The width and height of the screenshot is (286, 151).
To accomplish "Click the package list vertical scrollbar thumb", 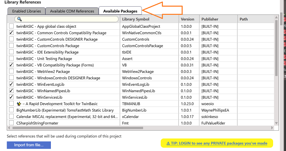I will pos(276,48).
